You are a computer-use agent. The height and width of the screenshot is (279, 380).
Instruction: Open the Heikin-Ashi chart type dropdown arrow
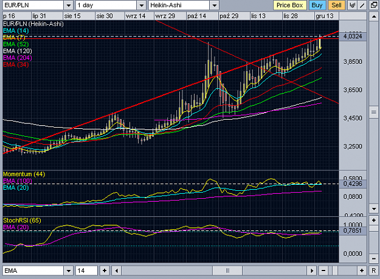[214, 5]
